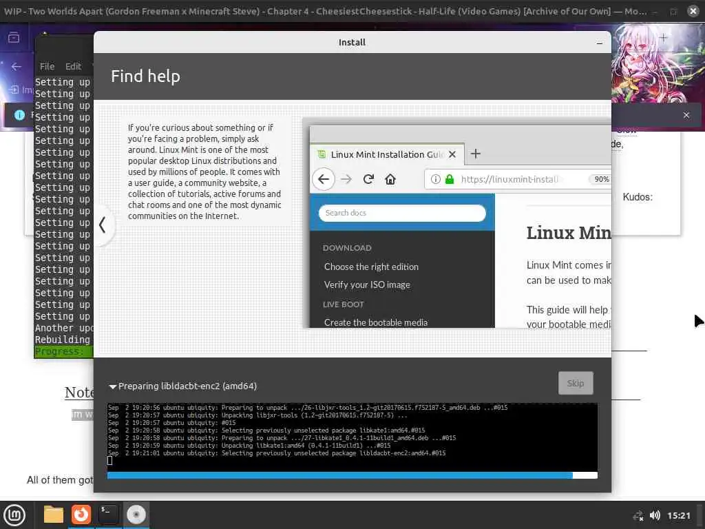Image resolution: width=705 pixels, height=529 pixels.
Task: Click the terminal Progress bar line
Action: coord(63,352)
